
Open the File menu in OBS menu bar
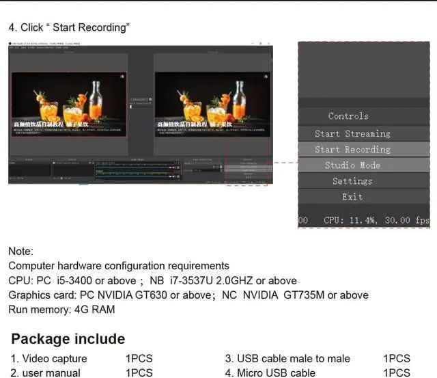(x=12, y=48)
